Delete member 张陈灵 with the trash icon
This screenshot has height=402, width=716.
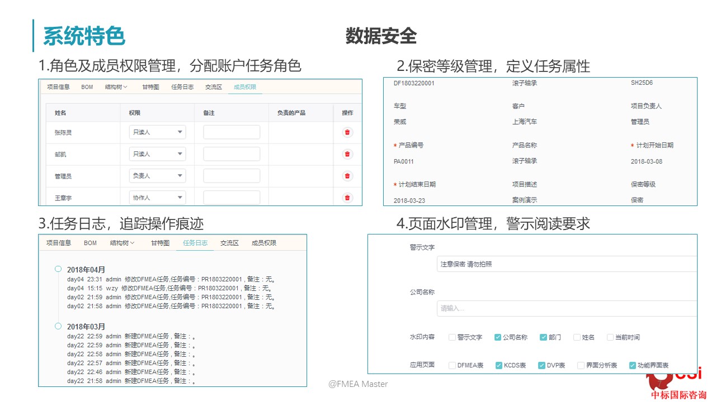click(347, 132)
